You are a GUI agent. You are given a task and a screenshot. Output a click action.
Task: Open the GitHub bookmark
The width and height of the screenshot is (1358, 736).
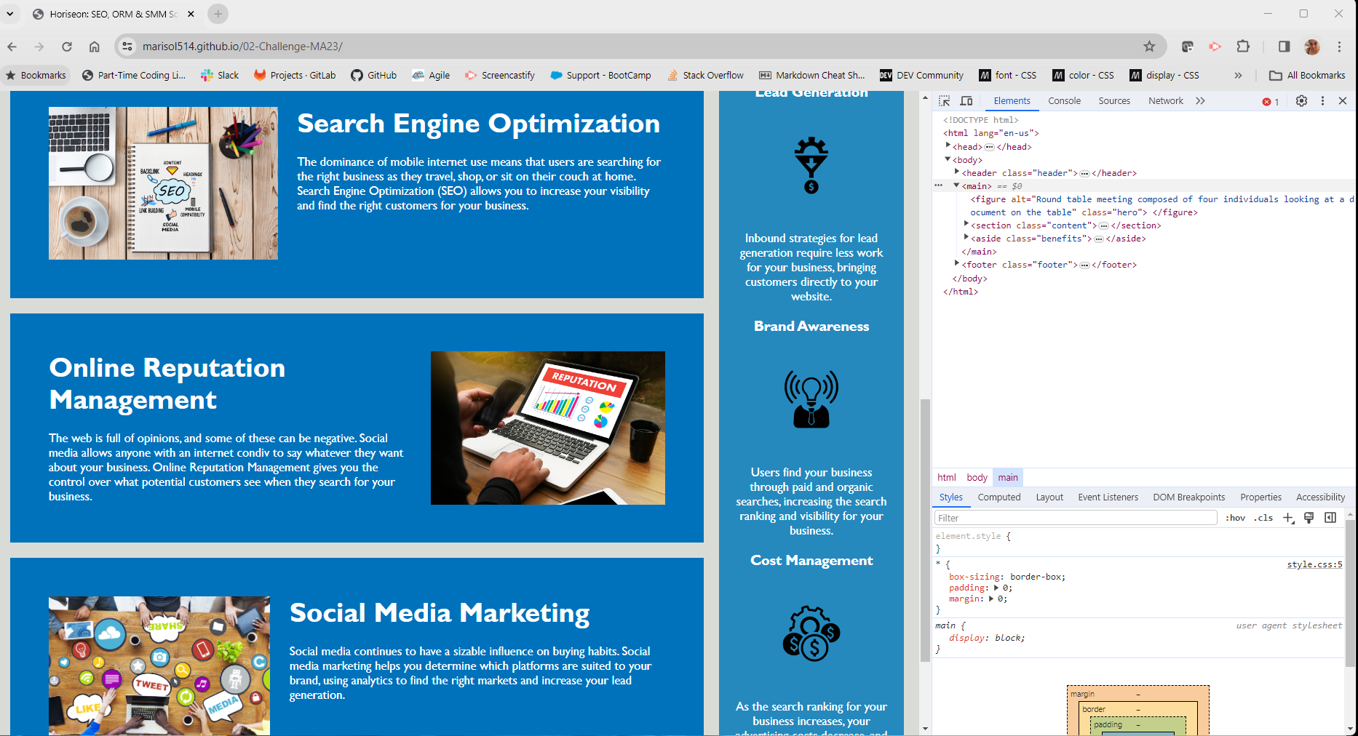[374, 75]
